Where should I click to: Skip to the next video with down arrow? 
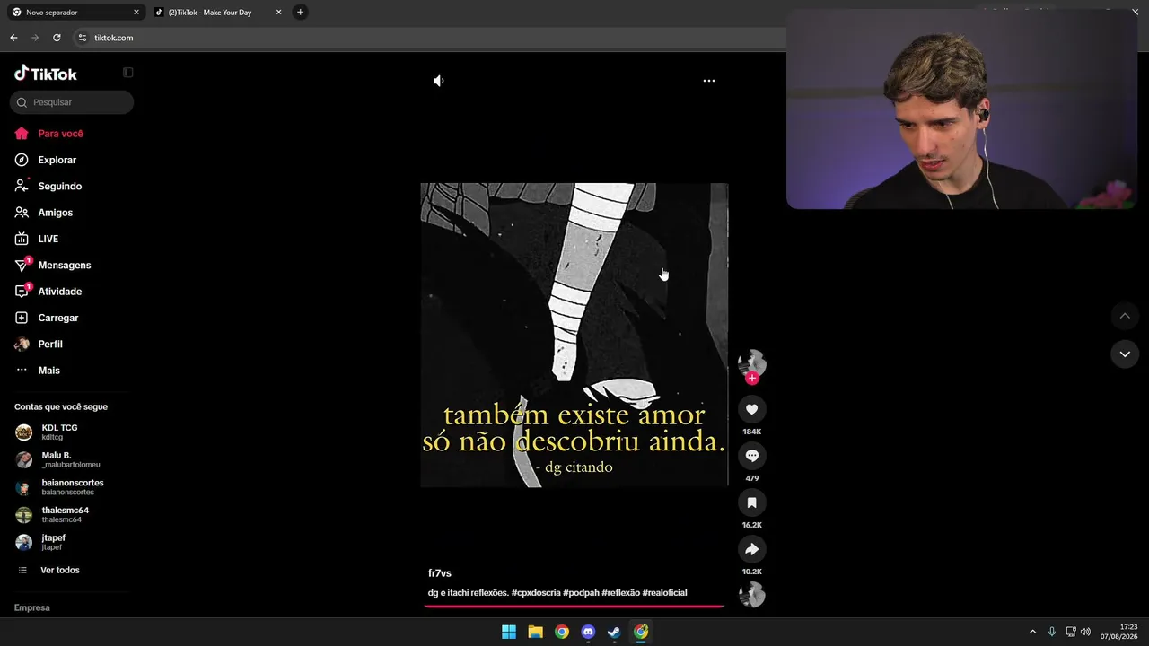coord(1125,354)
